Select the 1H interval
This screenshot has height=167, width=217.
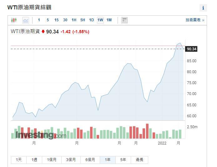coord(74,20)
